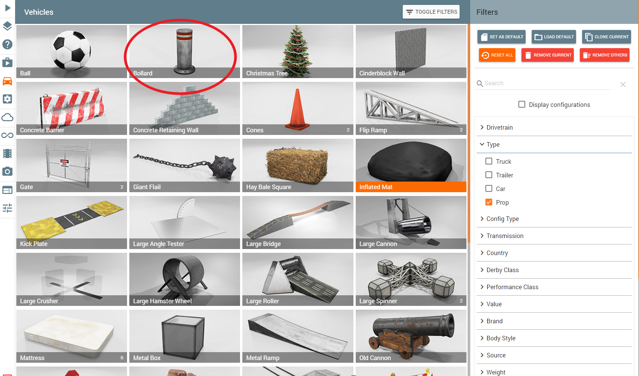The width and height of the screenshot is (639, 376).
Task: Select the Large Crusher prop
Action: pos(72,279)
